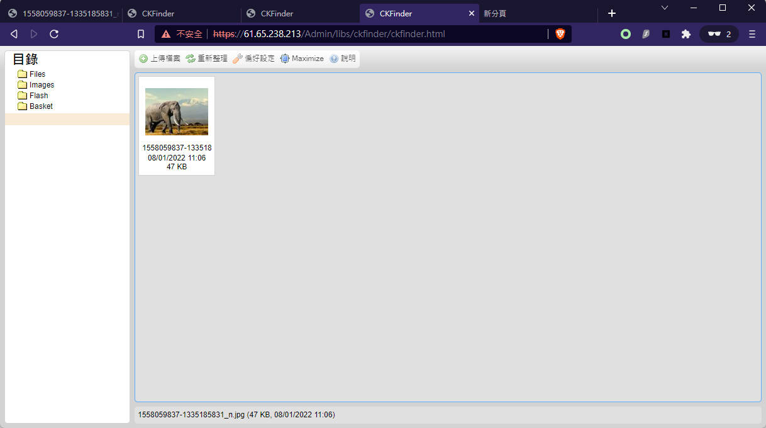This screenshot has height=428, width=766.
Task: Click the upload file (上傳檔案) toolbar button
Action: coord(160,59)
